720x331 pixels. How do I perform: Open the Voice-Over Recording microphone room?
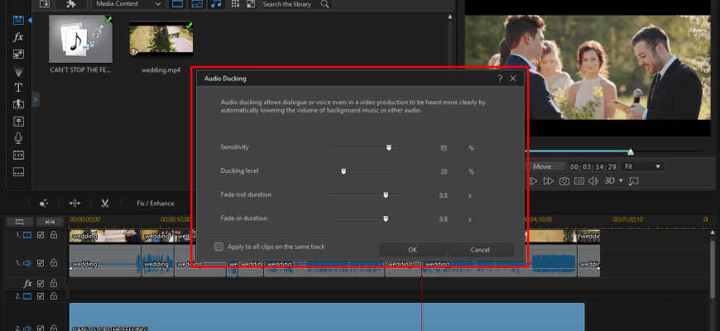coord(18,137)
